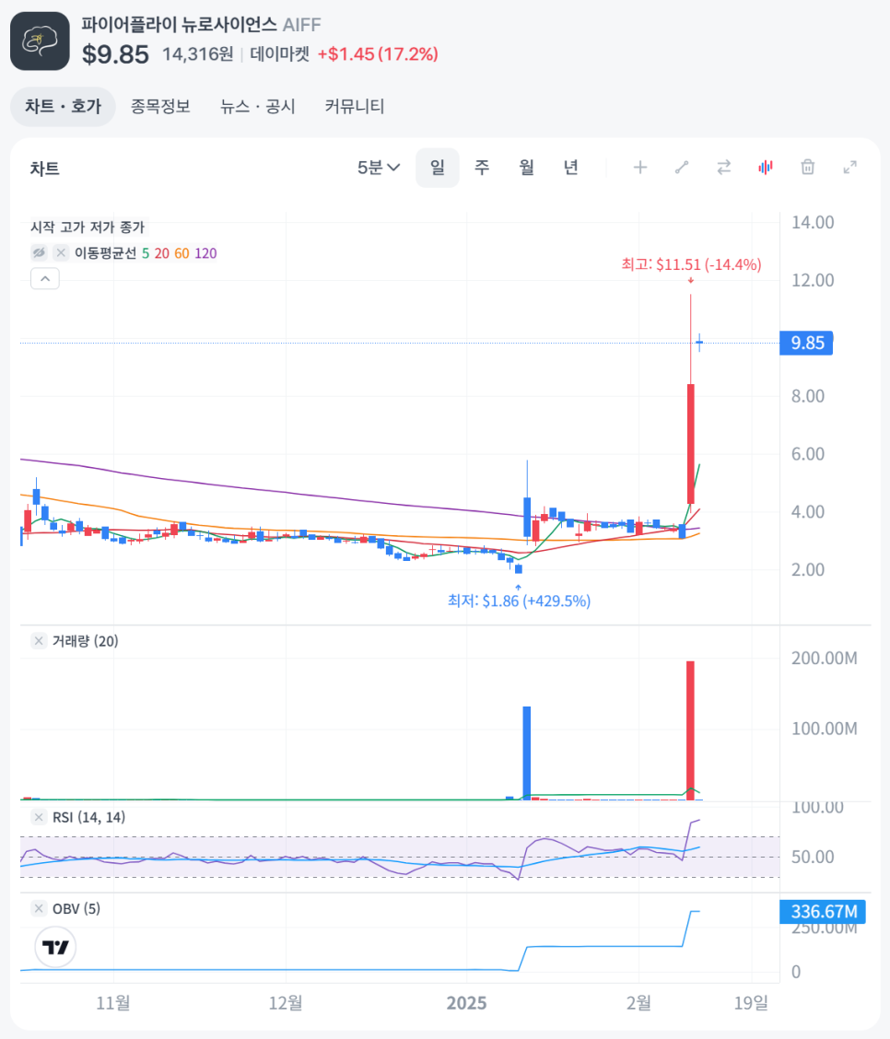Image resolution: width=890 pixels, height=1039 pixels.
Task: Click the 14,316원 converted price
Action: [x=197, y=54]
